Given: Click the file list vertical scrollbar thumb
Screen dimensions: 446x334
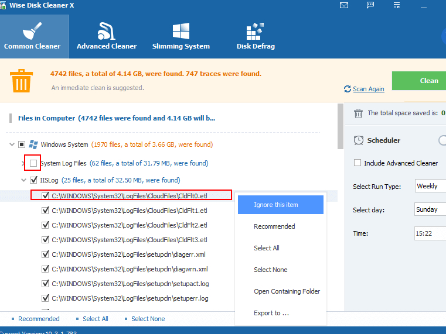Looking at the screenshot, I should coord(340,126).
